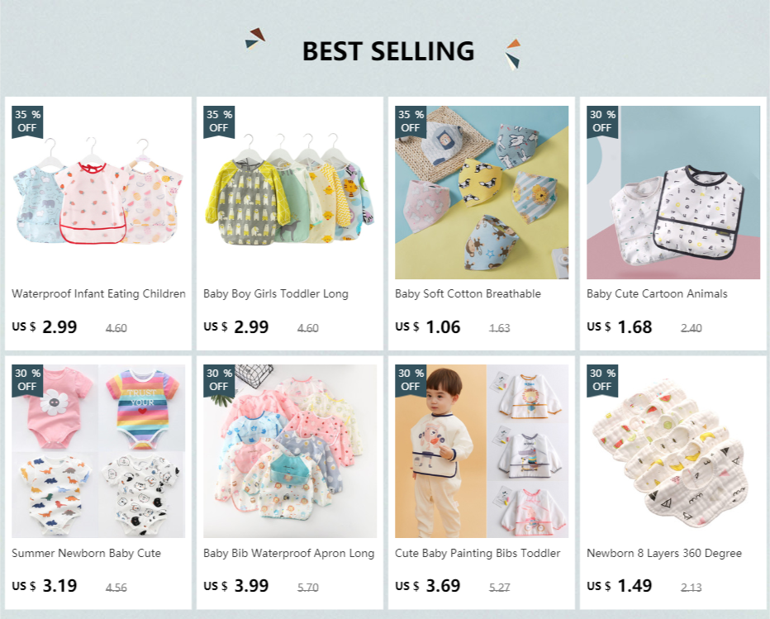View the Baby Soft Cotton Breathable bandana bibs

pyautogui.click(x=482, y=192)
